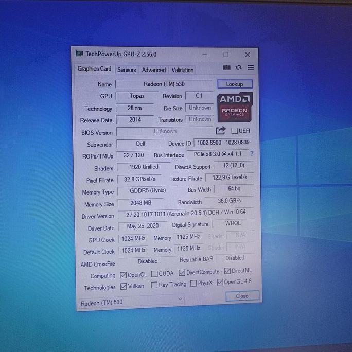Click the Die Size Unknown field
The width and height of the screenshot is (352, 352).
pyautogui.click(x=200, y=108)
